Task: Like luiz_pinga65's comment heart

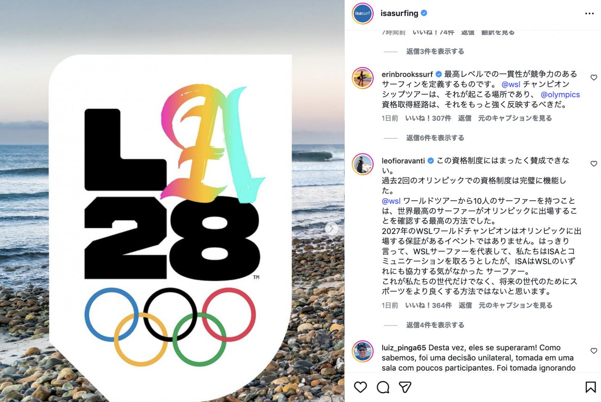Action: point(593,351)
